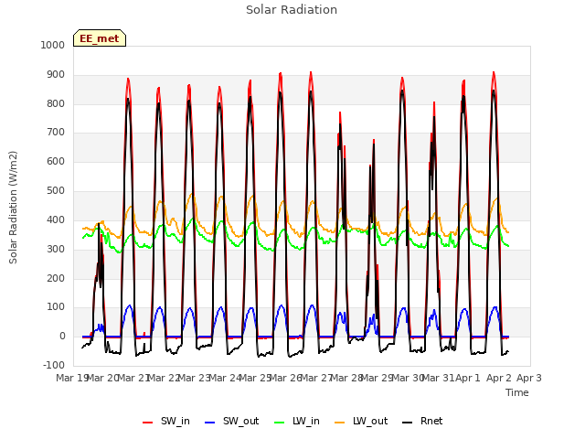
Task: Toggle the LW_out legend entry
Action: pyautogui.click(x=361, y=421)
